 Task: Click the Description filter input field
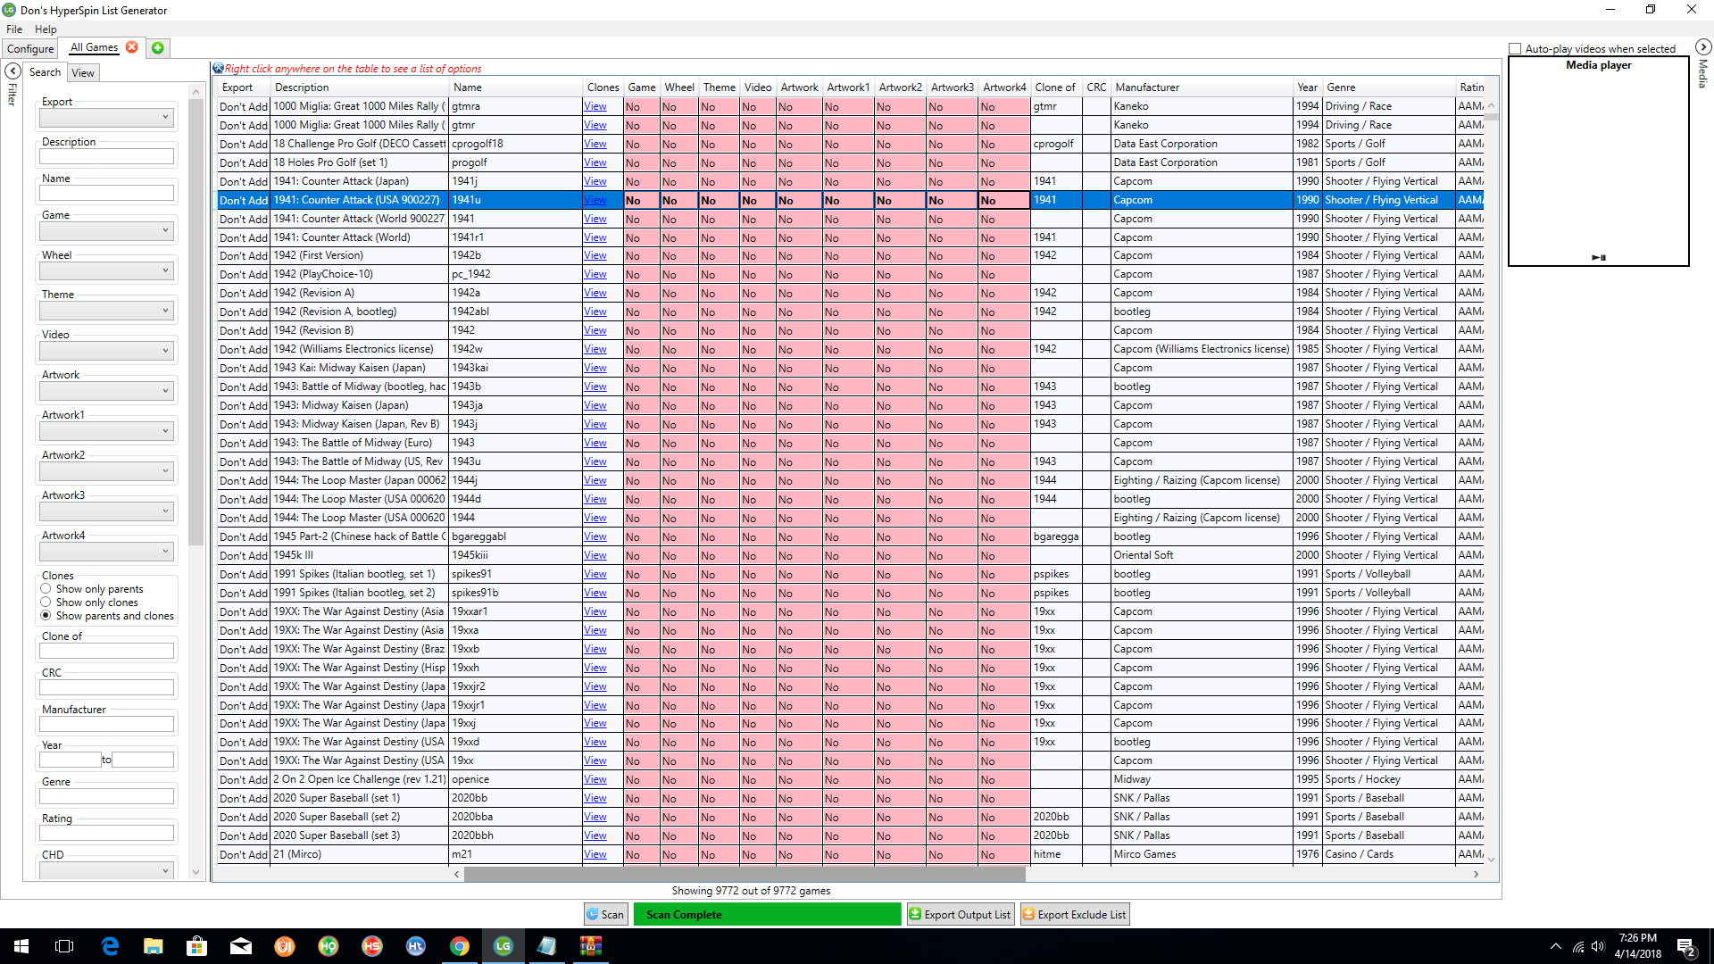(x=106, y=156)
